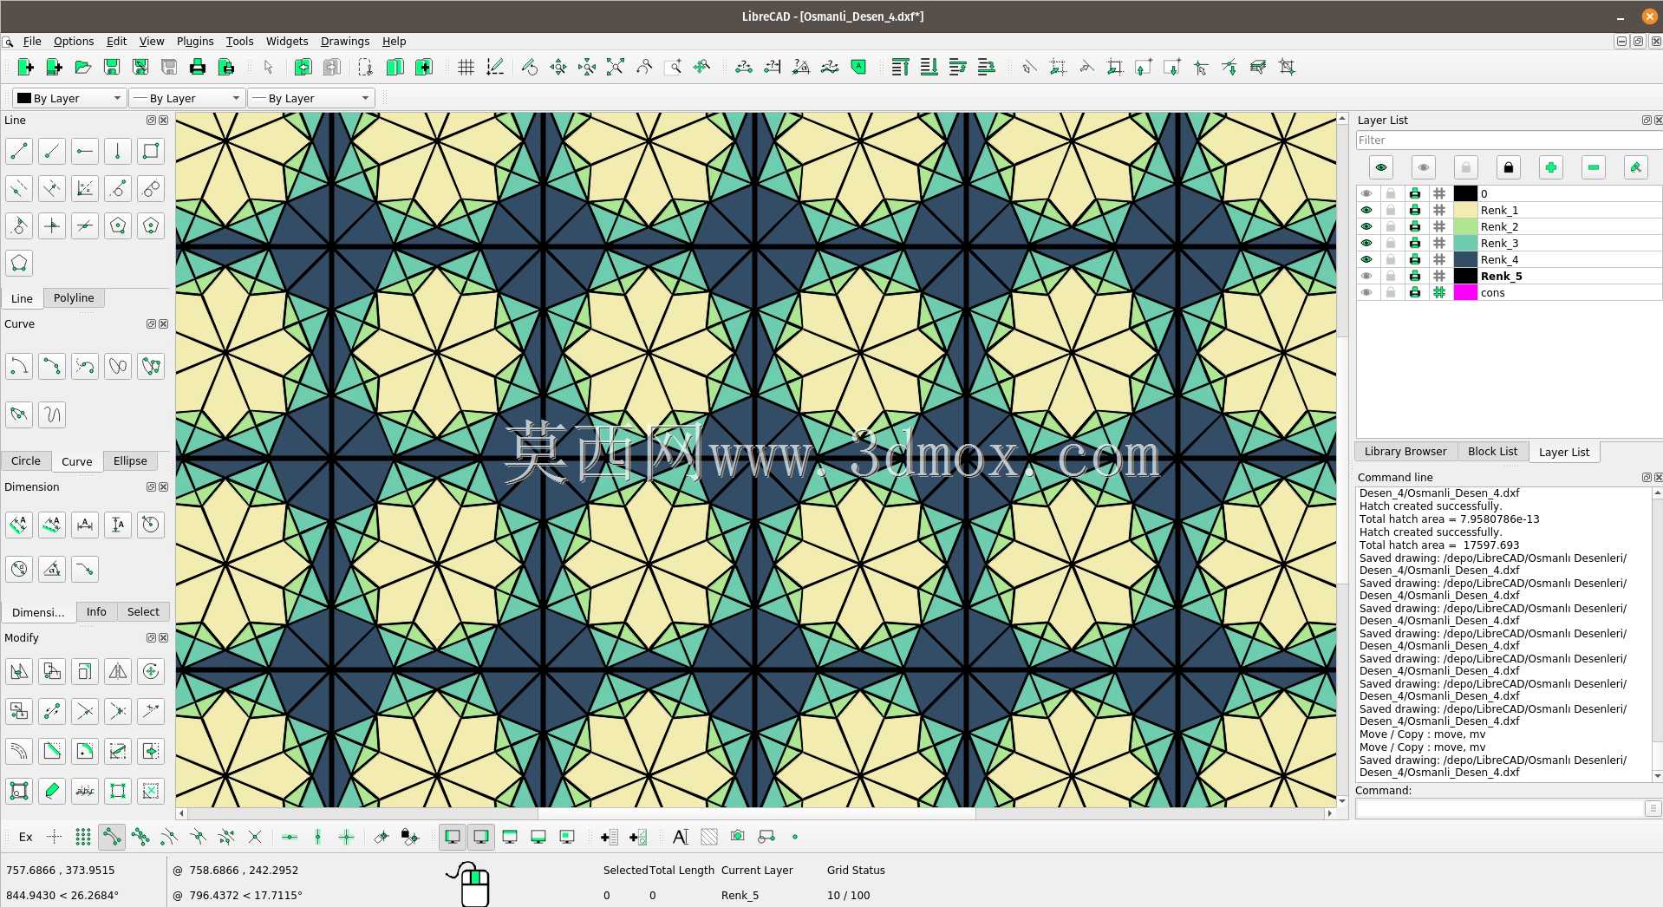Click Move to Bottom draw order icon

[x=929, y=67]
